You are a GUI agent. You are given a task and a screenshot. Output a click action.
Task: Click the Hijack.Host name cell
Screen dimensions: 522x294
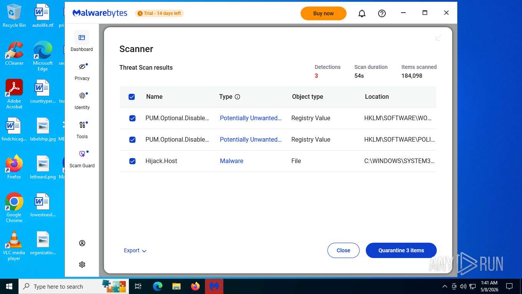pos(161,161)
